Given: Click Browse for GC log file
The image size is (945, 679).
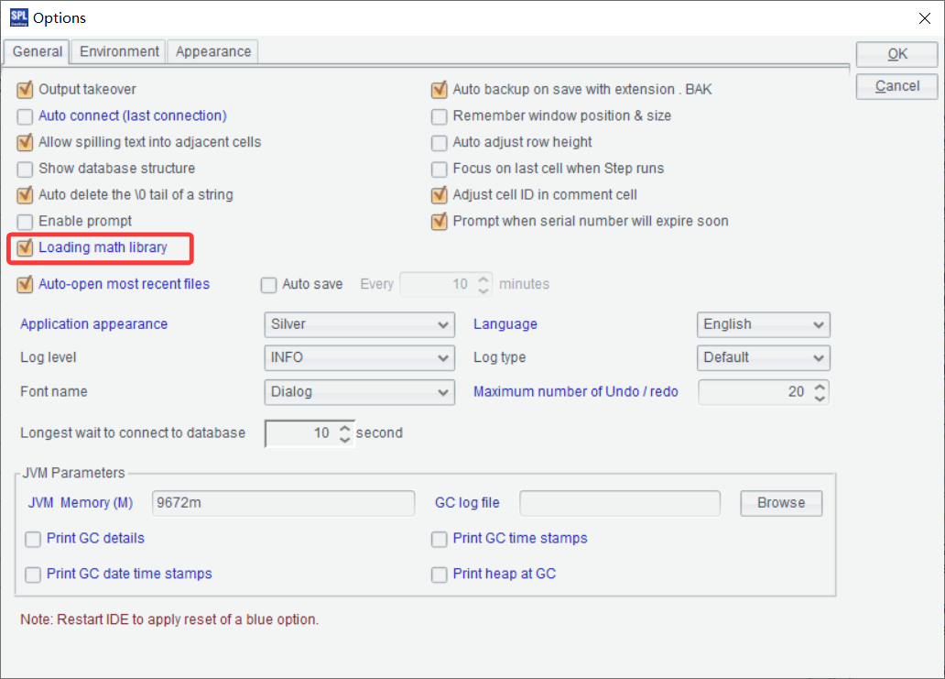Looking at the screenshot, I should coord(780,503).
